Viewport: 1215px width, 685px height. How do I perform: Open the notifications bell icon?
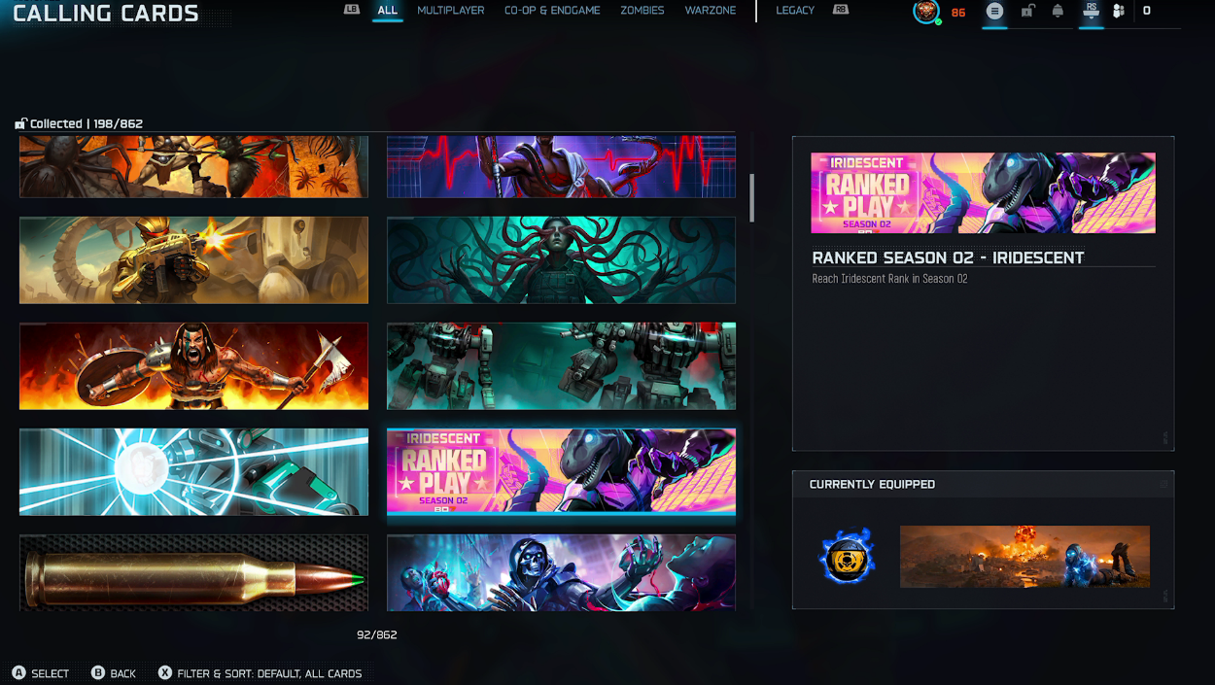click(x=1058, y=11)
